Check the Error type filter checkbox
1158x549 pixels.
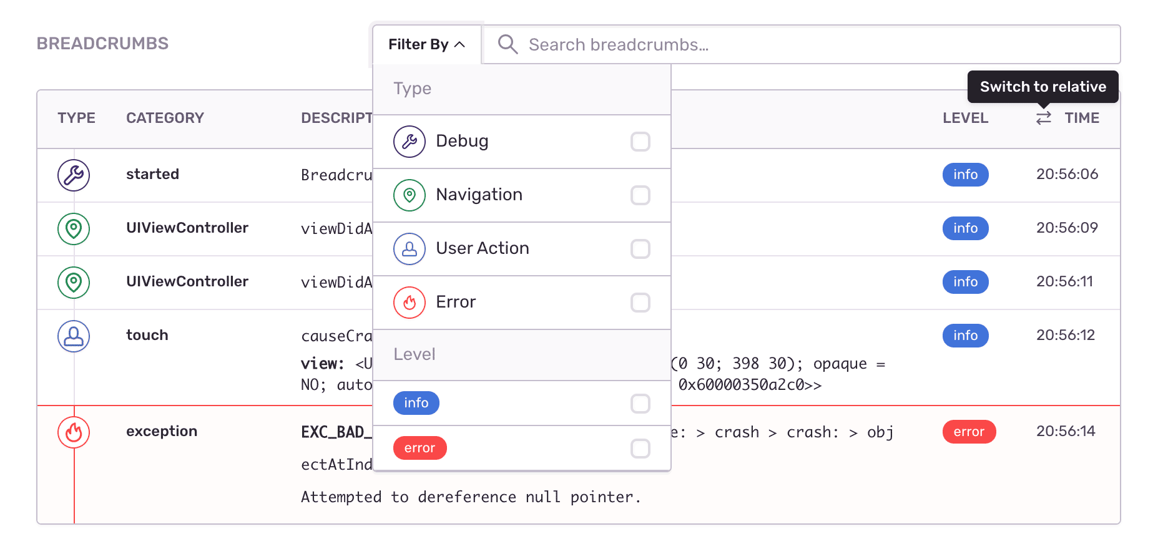coord(640,303)
